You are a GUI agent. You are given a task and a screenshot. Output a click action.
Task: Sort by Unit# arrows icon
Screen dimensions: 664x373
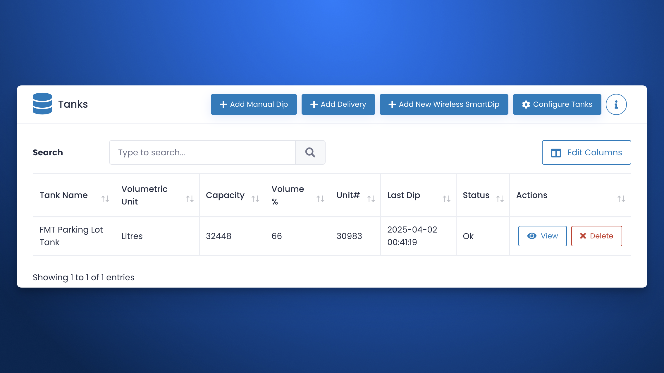click(371, 199)
